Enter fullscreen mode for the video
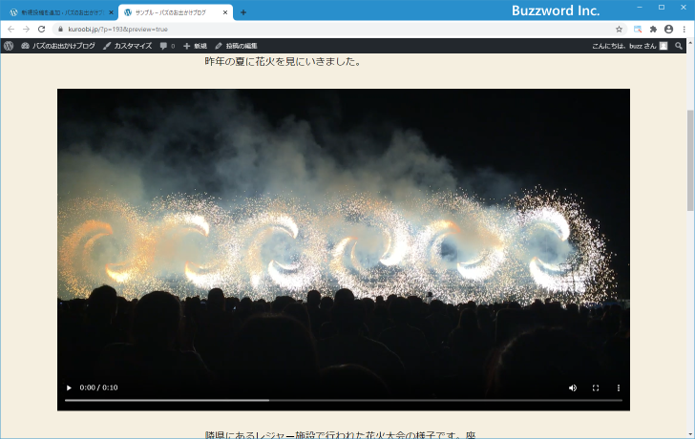This screenshot has height=439, width=695. (596, 387)
